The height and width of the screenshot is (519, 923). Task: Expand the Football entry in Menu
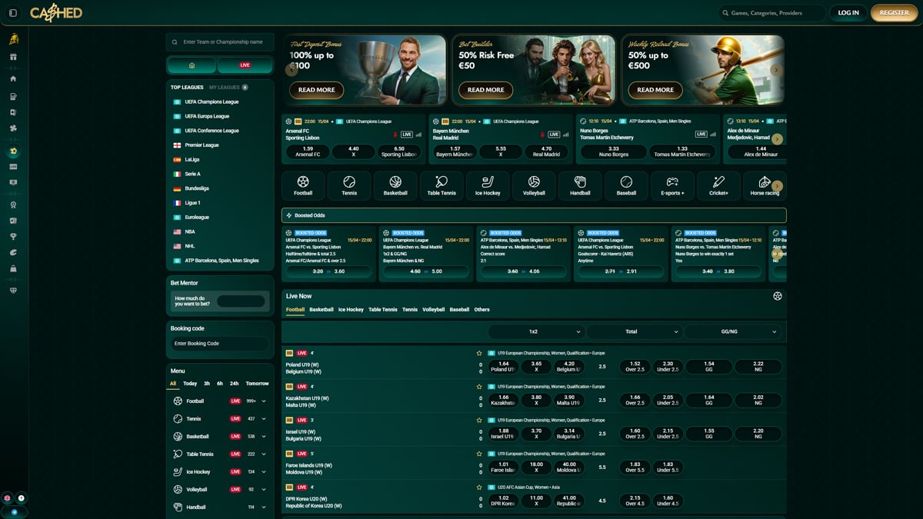coord(265,401)
